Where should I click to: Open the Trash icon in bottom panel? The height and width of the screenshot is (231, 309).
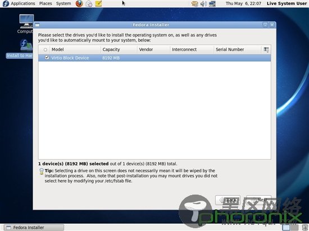[x=305, y=228]
